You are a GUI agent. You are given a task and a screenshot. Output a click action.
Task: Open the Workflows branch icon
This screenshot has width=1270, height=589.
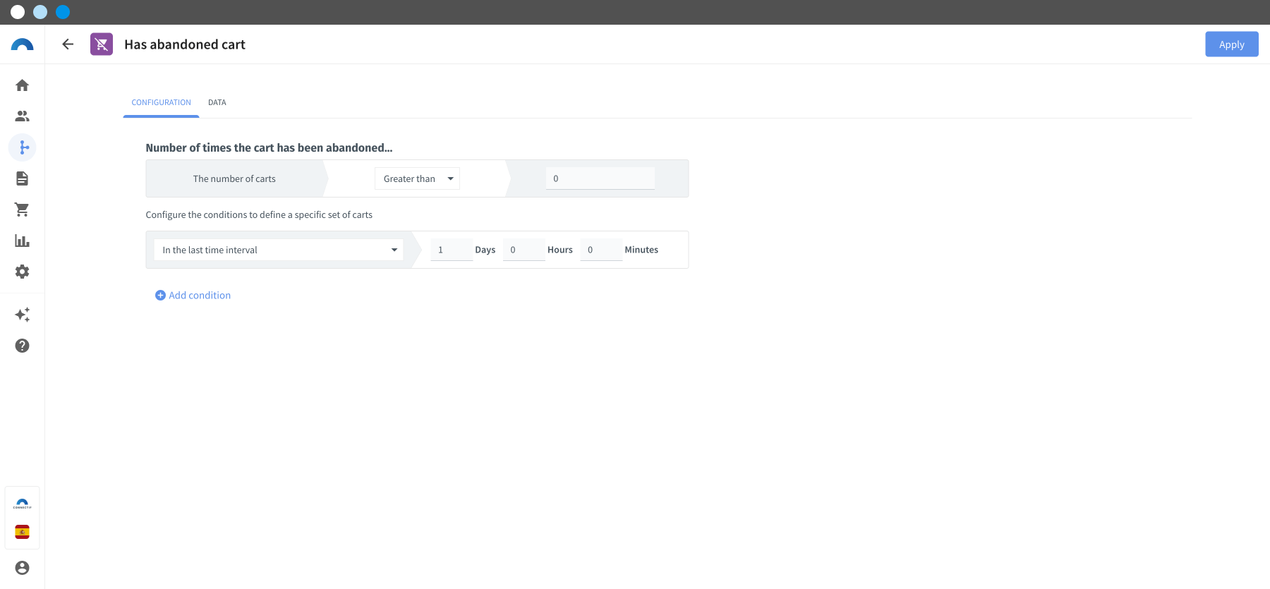pyautogui.click(x=22, y=147)
